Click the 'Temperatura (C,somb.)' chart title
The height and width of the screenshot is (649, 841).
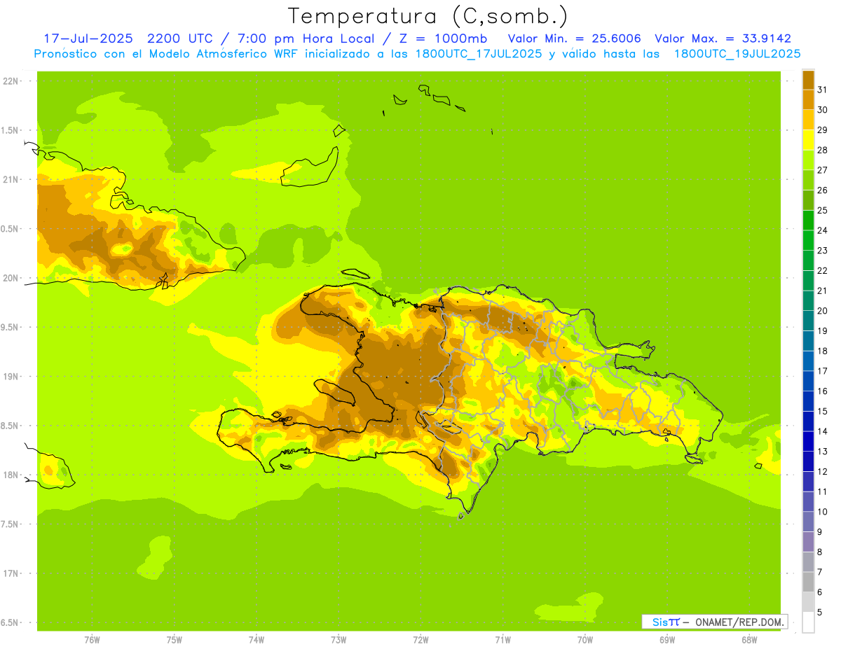click(x=428, y=16)
